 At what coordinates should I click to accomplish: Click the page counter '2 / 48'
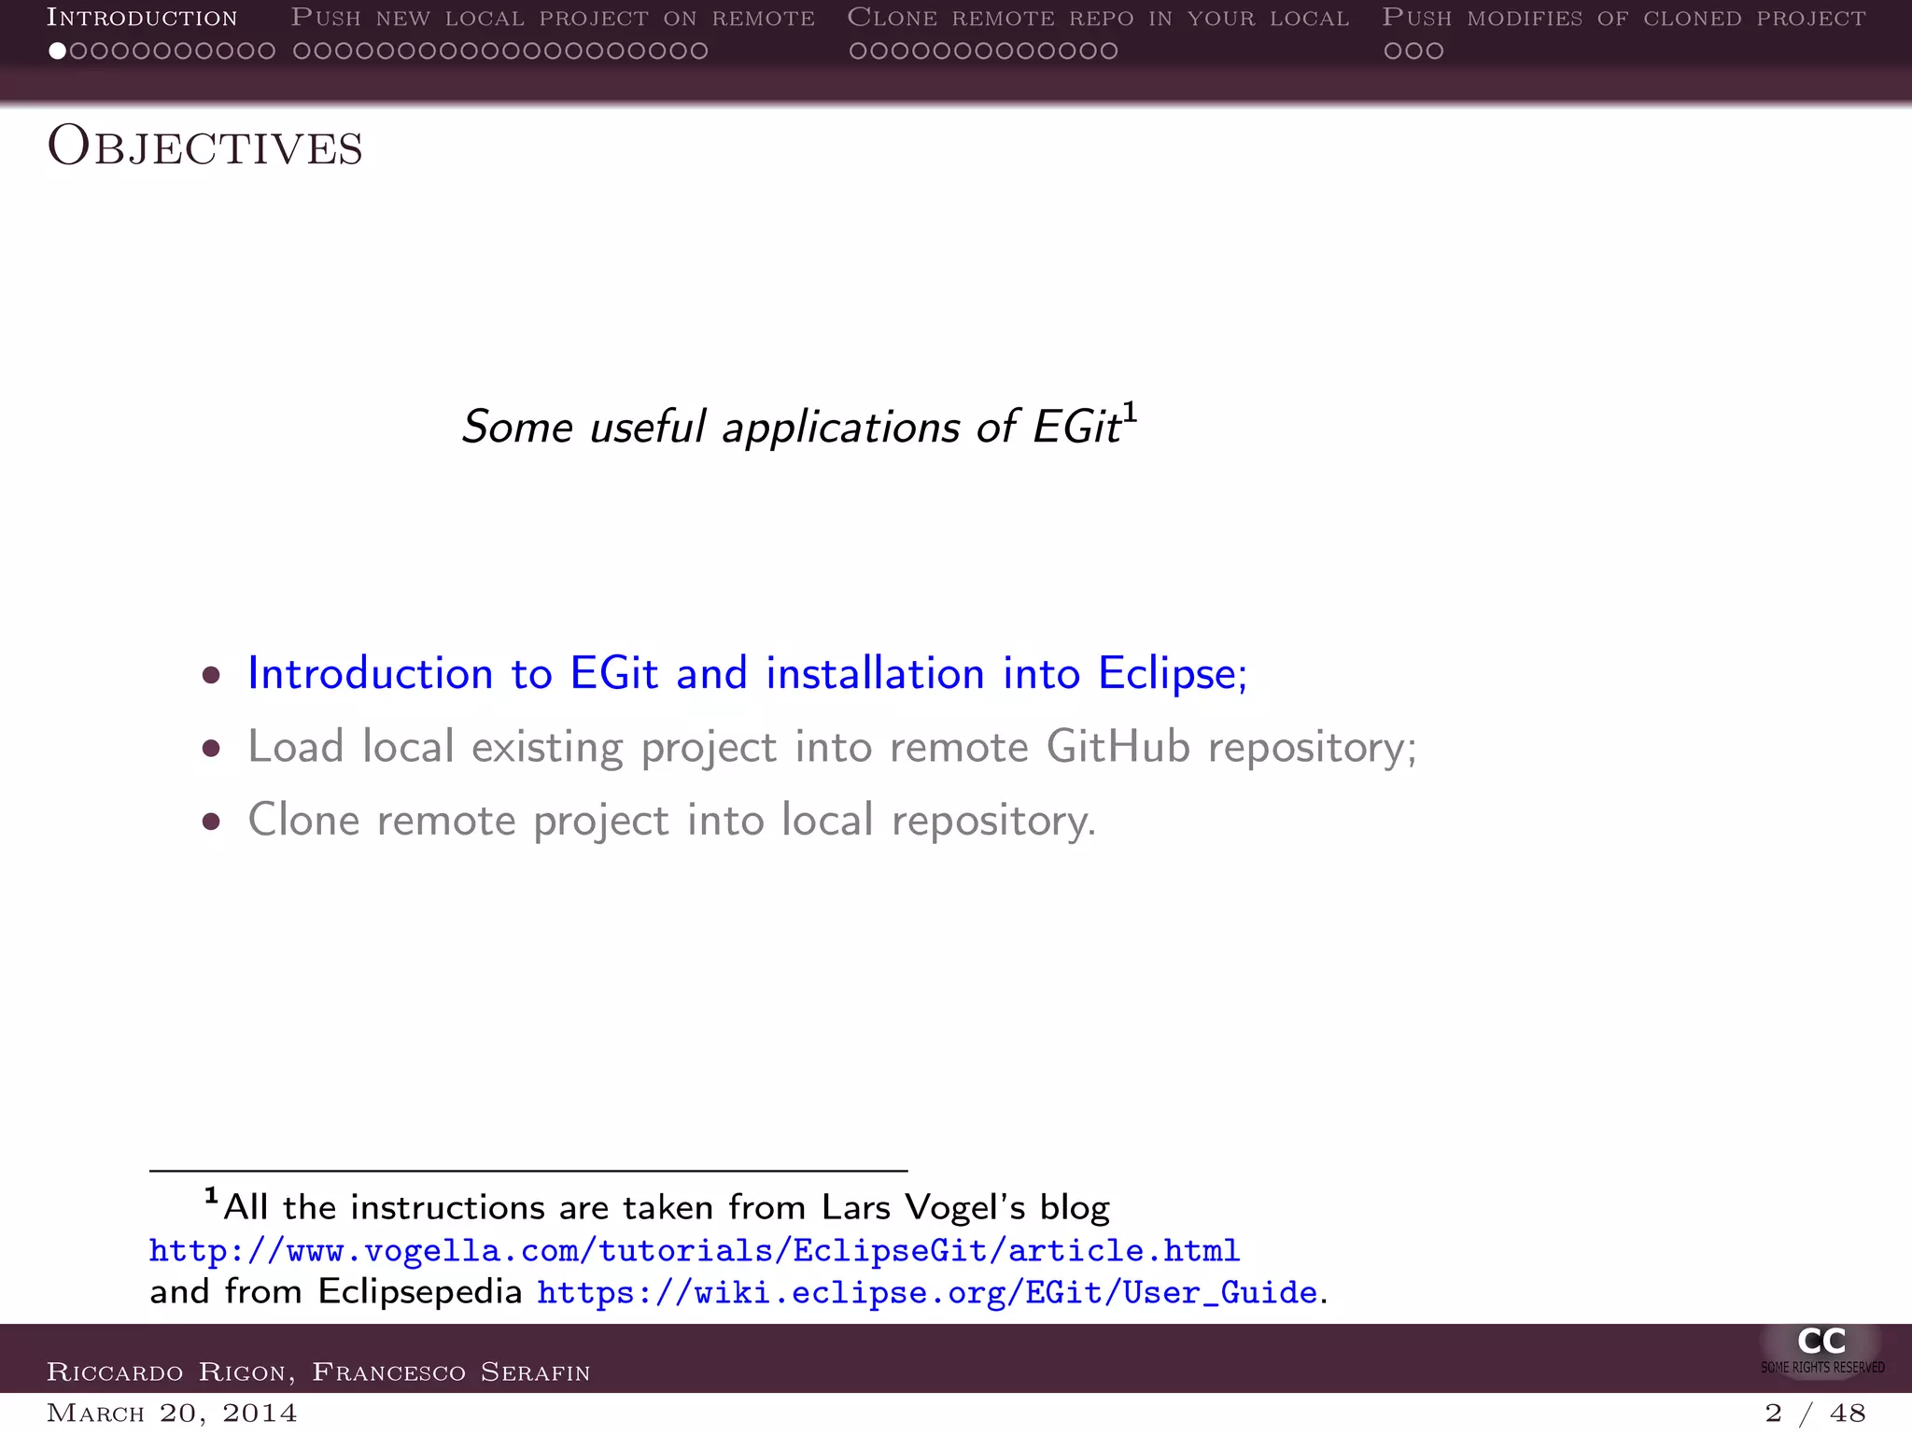1815,1413
